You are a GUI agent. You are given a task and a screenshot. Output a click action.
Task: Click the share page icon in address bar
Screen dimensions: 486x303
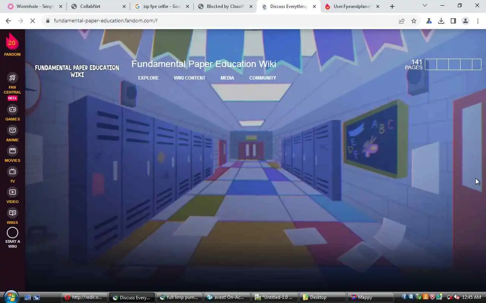coord(401,21)
